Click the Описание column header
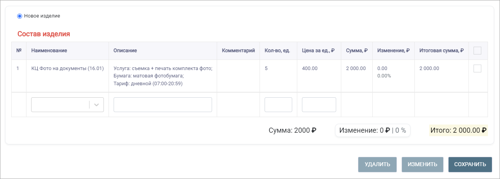Screen dimensions: 500x179 pyautogui.click(x=125, y=51)
